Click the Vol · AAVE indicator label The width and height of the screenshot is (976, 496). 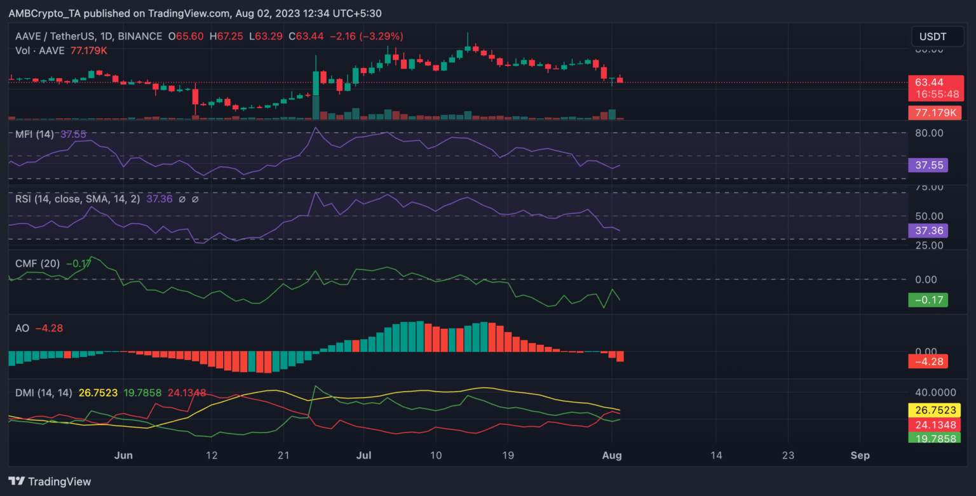tap(40, 50)
